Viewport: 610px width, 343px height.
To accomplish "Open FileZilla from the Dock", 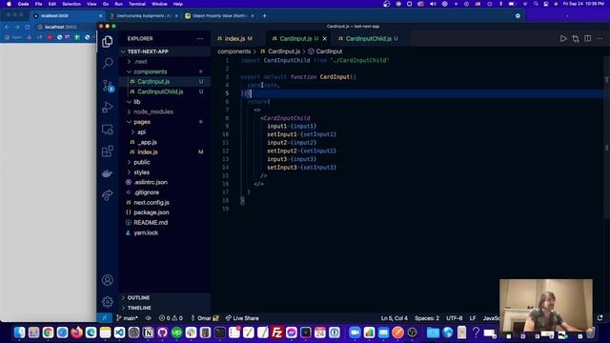I will tap(277, 333).
